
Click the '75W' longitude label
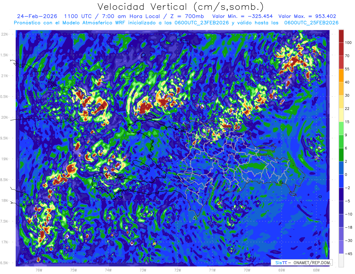click(x=74, y=270)
